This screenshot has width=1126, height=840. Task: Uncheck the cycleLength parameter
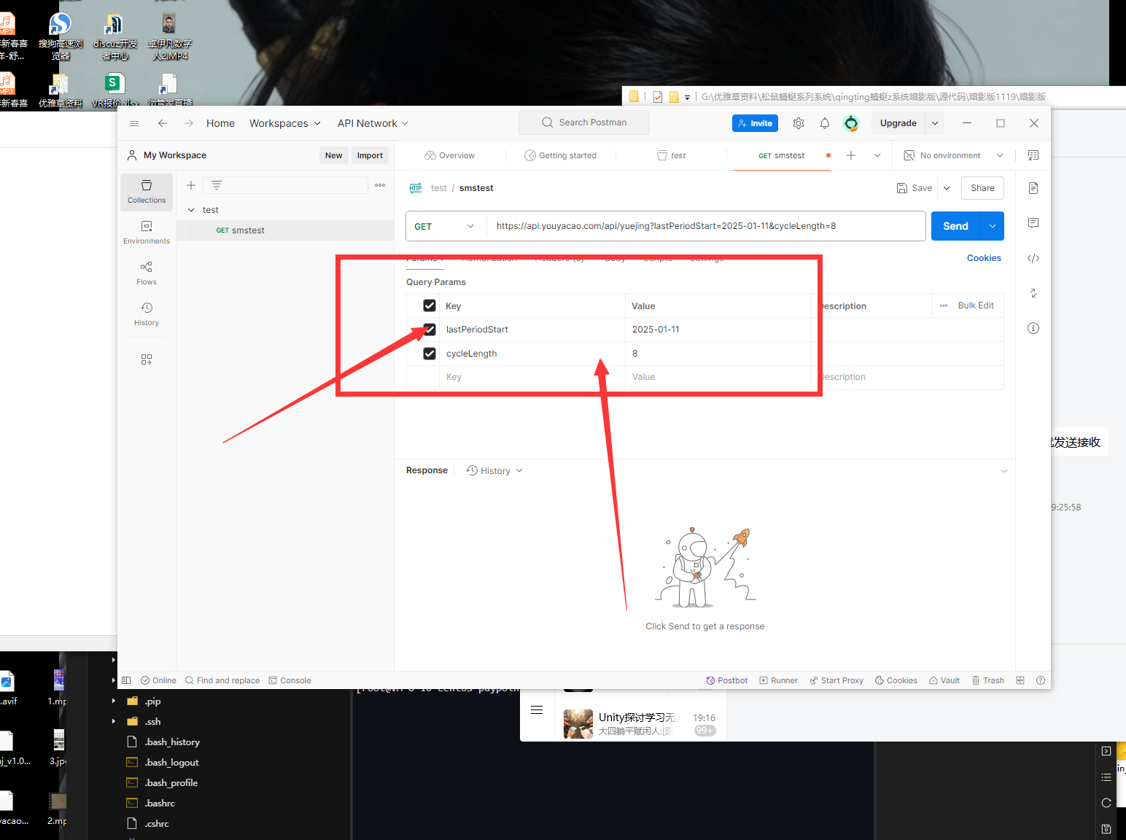click(430, 354)
